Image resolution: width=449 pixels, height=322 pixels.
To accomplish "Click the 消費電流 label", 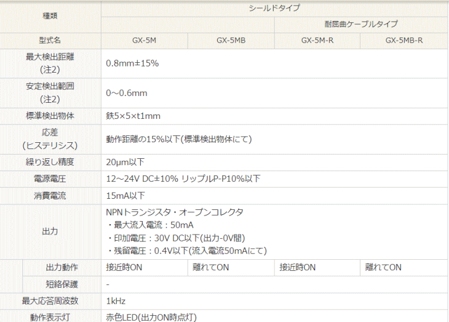I will [50, 196].
